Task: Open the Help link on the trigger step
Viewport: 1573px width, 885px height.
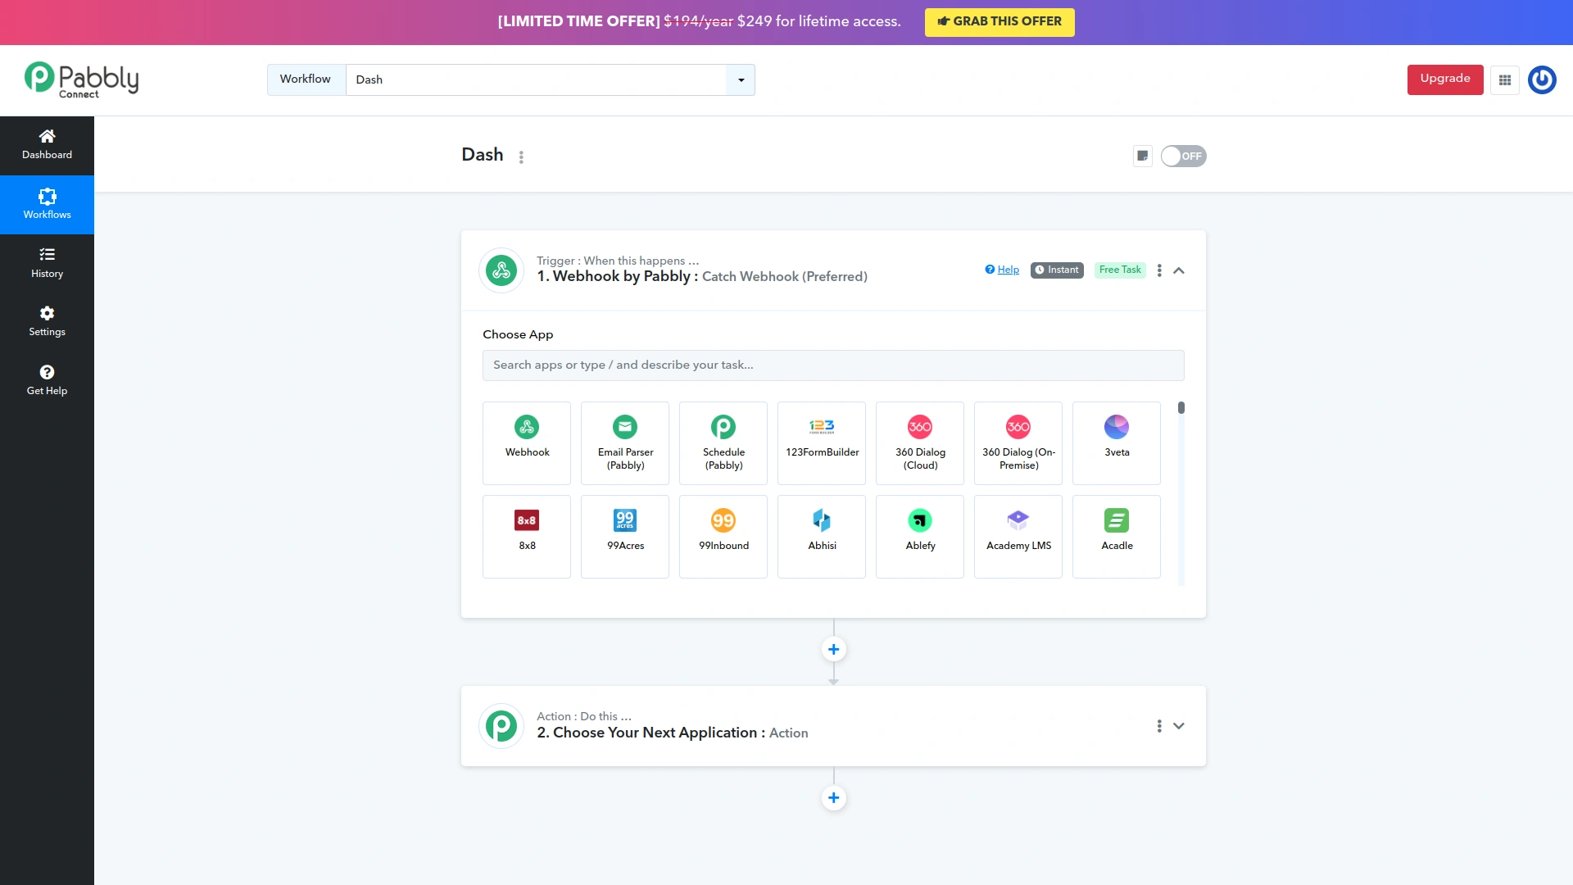Action: pyautogui.click(x=1002, y=269)
